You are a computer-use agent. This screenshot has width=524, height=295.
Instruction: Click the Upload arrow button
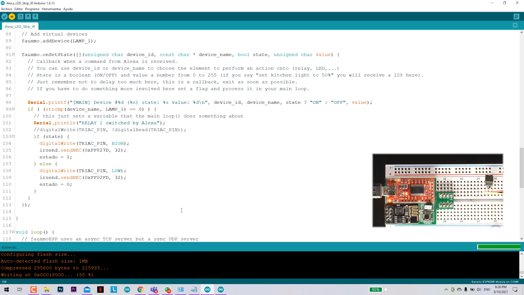point(12,17)
